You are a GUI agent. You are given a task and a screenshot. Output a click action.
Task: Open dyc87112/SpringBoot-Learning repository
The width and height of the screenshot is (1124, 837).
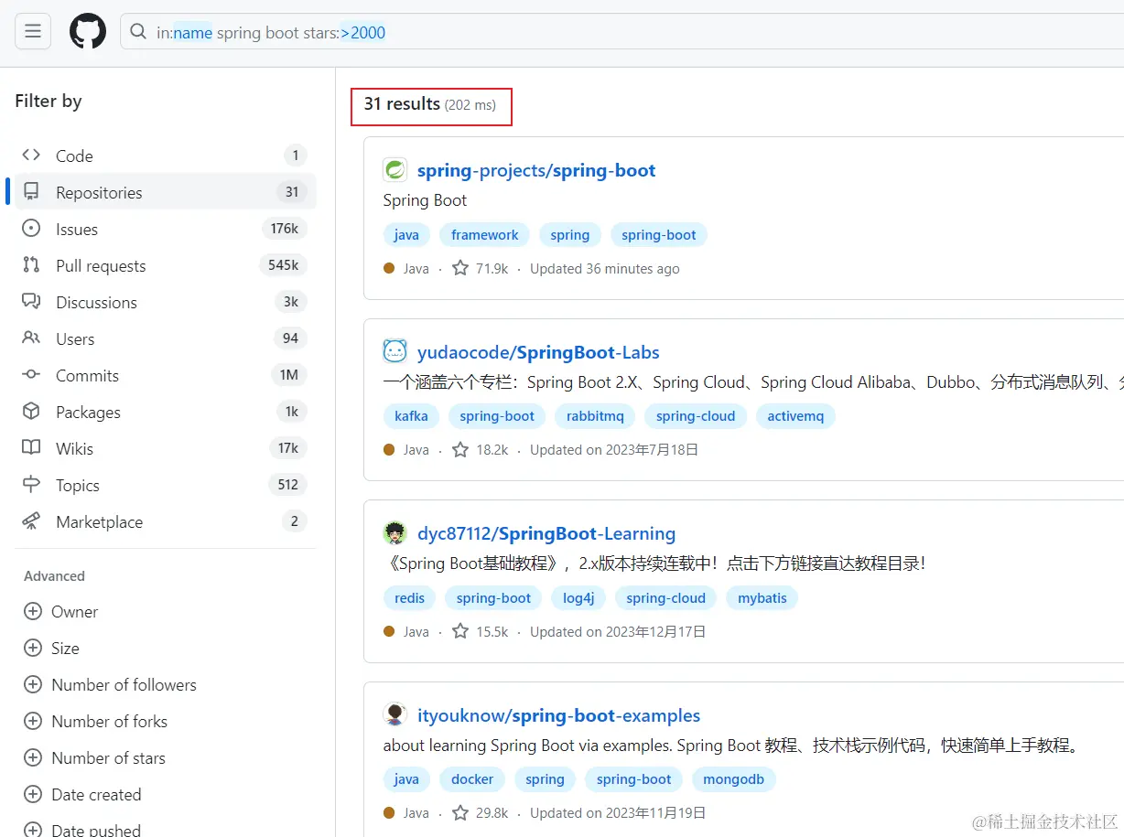(546, 533)
